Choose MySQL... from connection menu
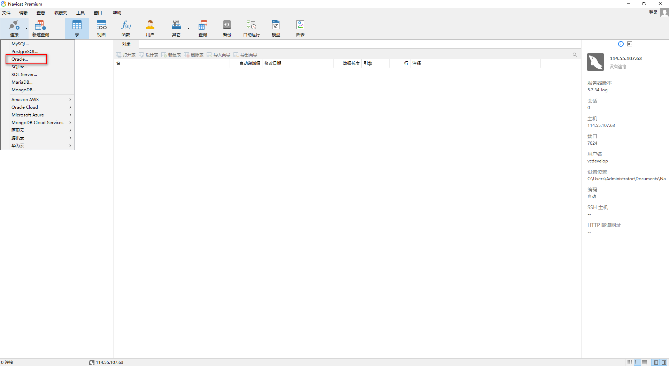The height and width of the screenshot is (366, 669). [38, 44]
